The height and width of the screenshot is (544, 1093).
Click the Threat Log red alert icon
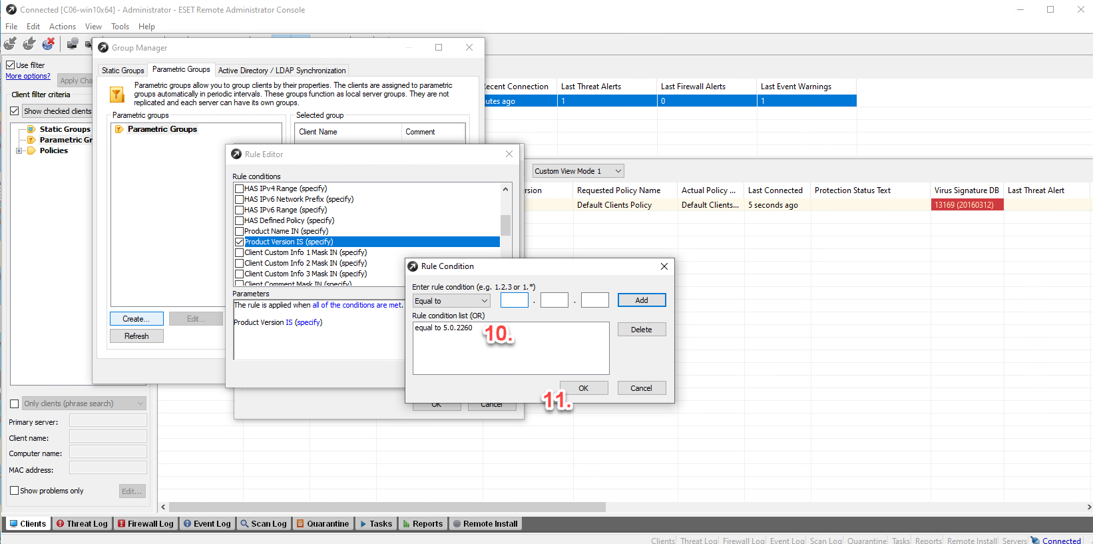60,524
